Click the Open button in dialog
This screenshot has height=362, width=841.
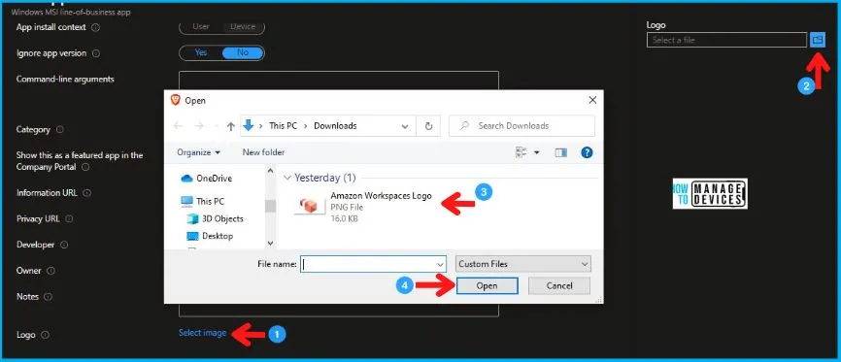click(x=487, y=286)
